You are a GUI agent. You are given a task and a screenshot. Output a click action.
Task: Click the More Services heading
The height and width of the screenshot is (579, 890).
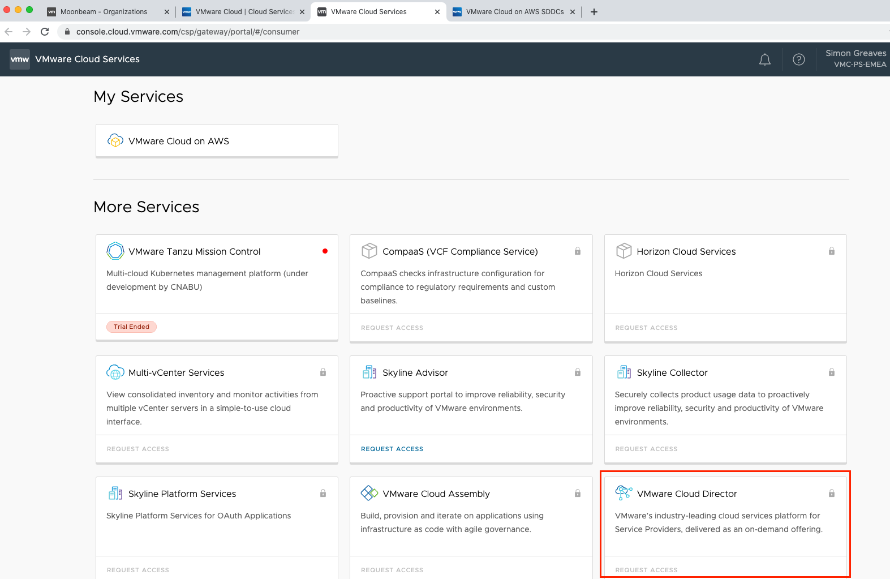pyautogui.click(x=147, y=207)
